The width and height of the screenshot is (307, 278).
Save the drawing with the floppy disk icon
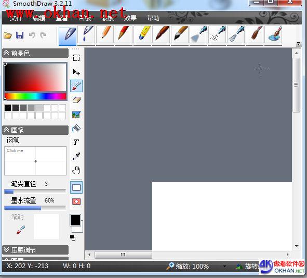click(20, 35)
